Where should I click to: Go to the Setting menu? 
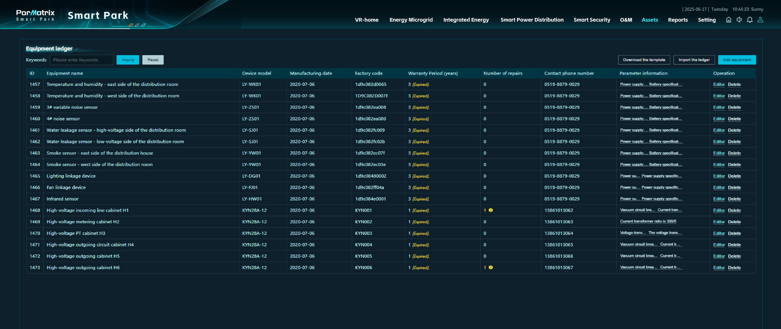click(x=707, y=20)
